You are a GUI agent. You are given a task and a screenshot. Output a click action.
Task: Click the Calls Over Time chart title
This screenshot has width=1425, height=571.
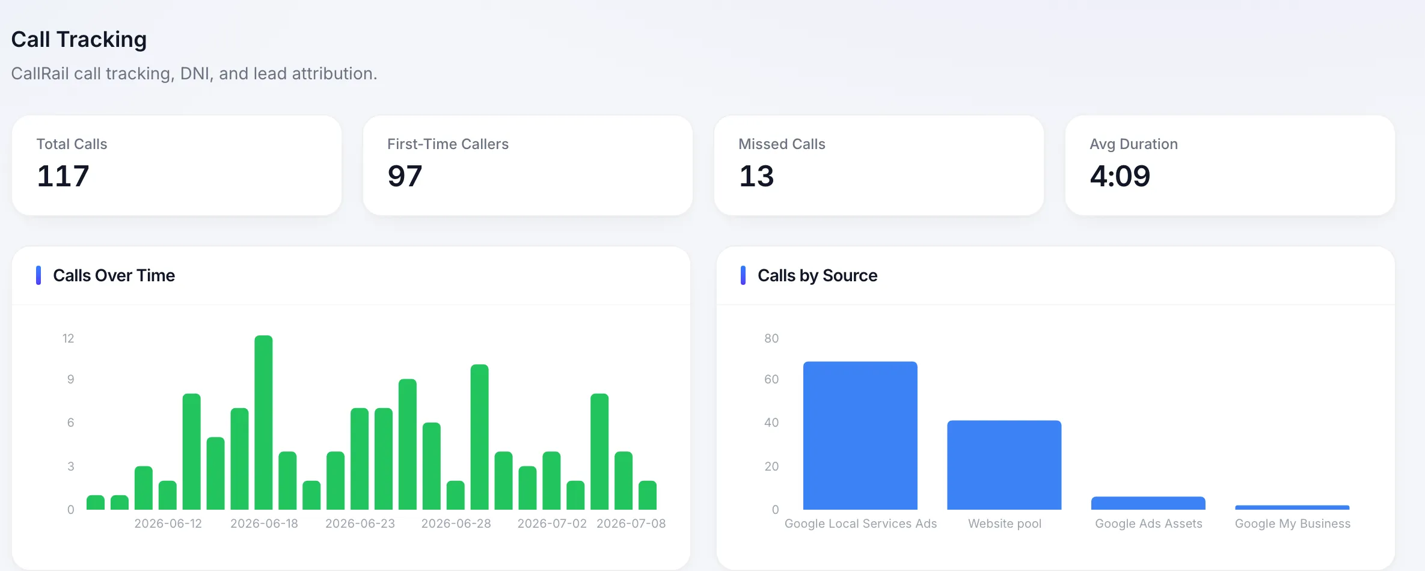tap(114, 275)
